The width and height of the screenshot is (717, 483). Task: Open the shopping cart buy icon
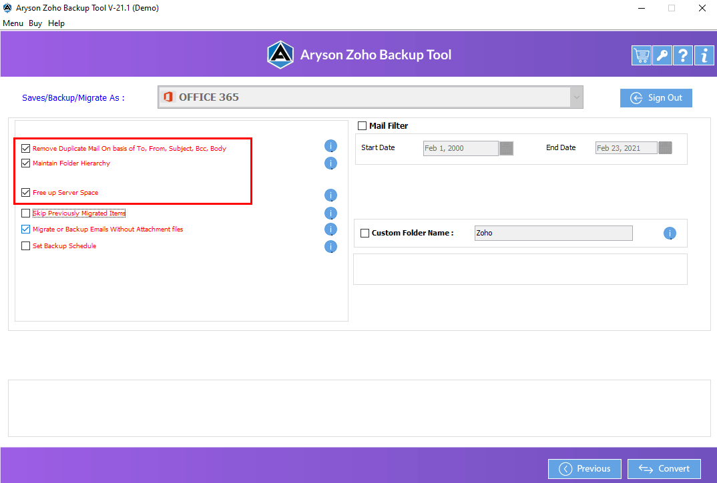click(x=641, y=56)
